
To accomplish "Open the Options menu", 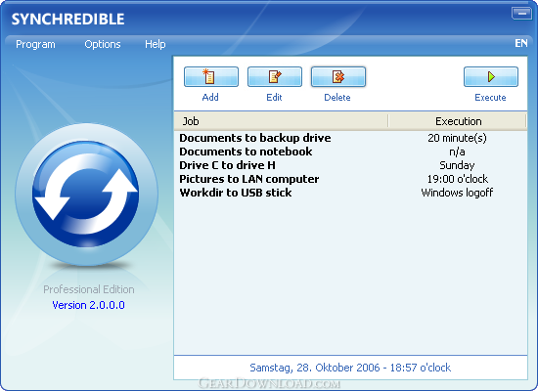I will (x=103, y=44).
